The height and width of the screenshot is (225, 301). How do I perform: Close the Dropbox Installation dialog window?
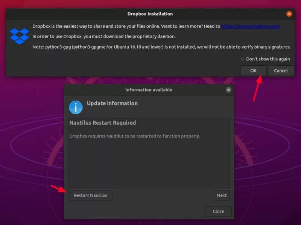point(289,14)
